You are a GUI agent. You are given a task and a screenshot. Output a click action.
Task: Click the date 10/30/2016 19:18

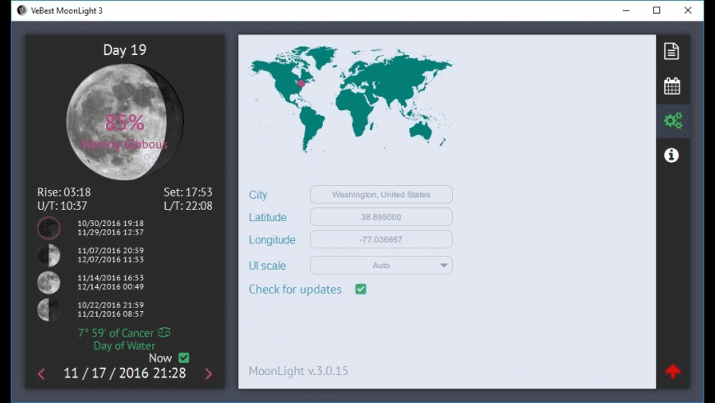110,223
